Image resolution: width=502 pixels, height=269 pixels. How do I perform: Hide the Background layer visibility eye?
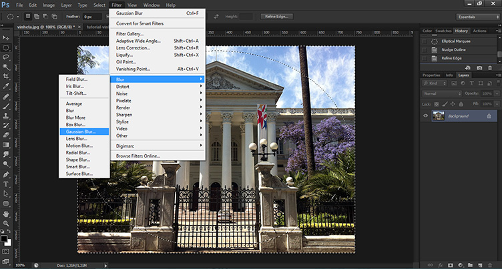427,115
